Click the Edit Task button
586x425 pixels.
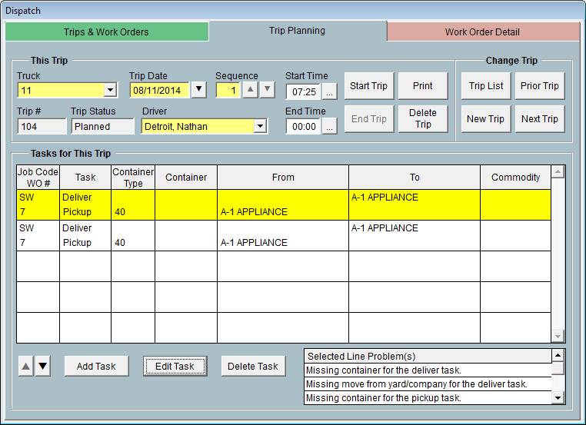coord(175,366)
